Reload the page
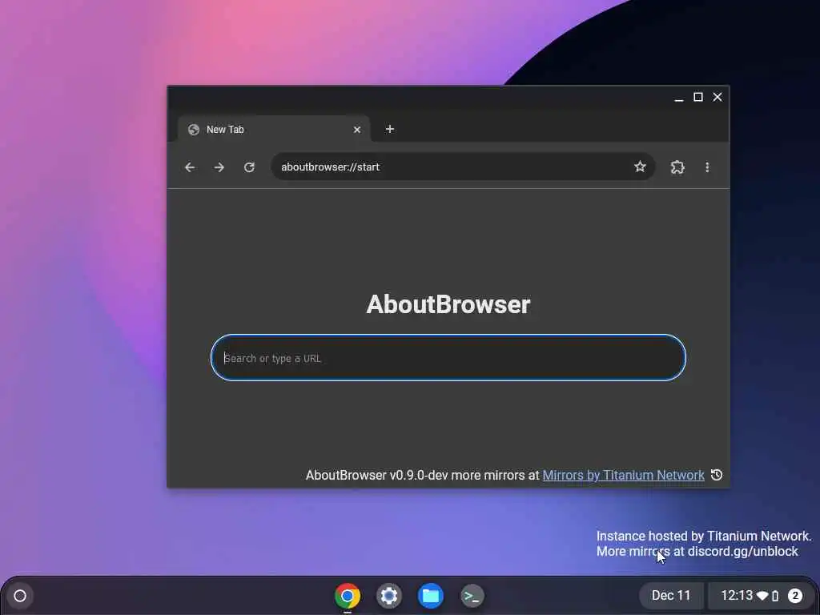 point(250,167)
